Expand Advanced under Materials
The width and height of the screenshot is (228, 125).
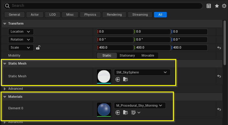(5, 122)
